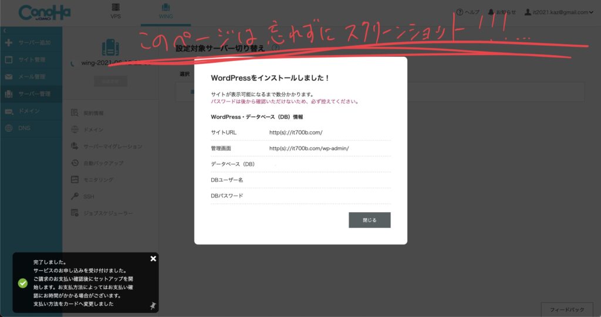
Task: Click the SSH key icon
Action: pos(75,196)
